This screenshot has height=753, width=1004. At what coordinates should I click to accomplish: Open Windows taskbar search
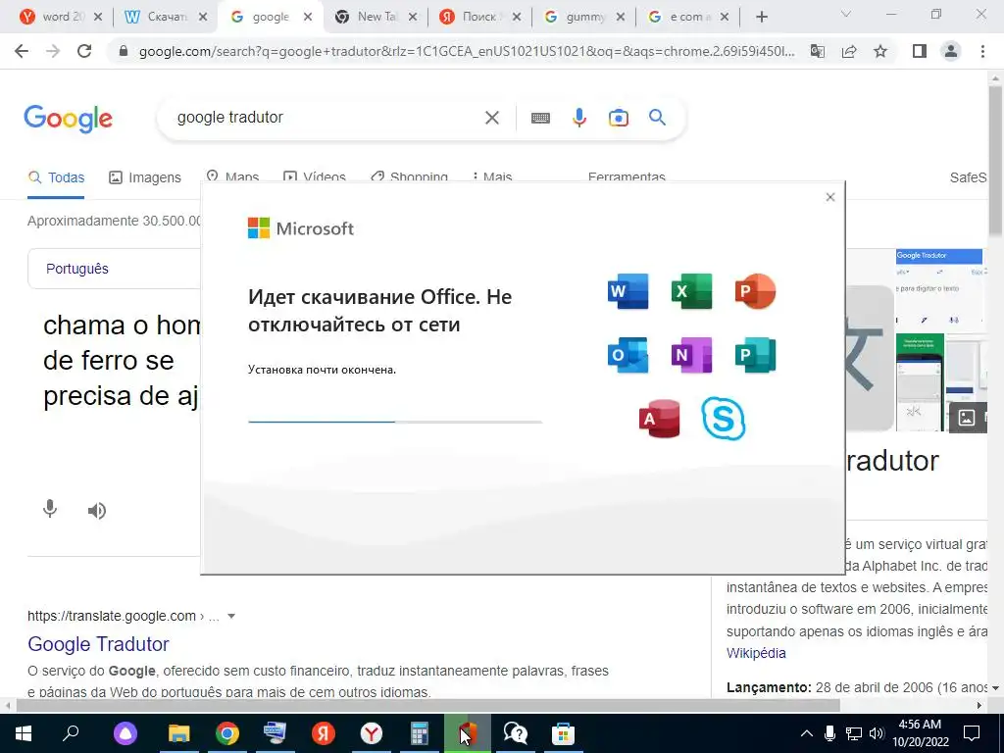pyautogui.click(x=71, y=733)
